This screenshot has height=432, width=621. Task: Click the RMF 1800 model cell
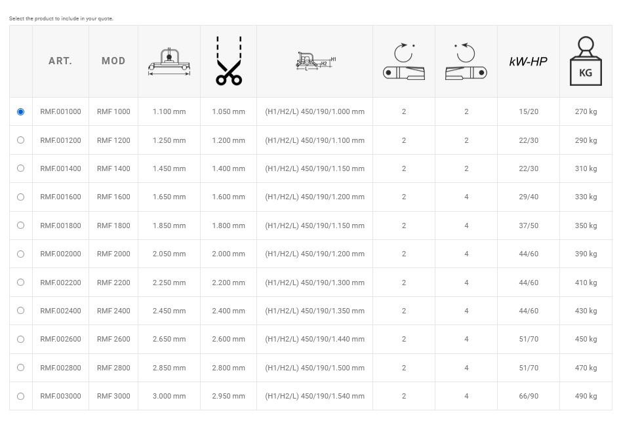113,226
